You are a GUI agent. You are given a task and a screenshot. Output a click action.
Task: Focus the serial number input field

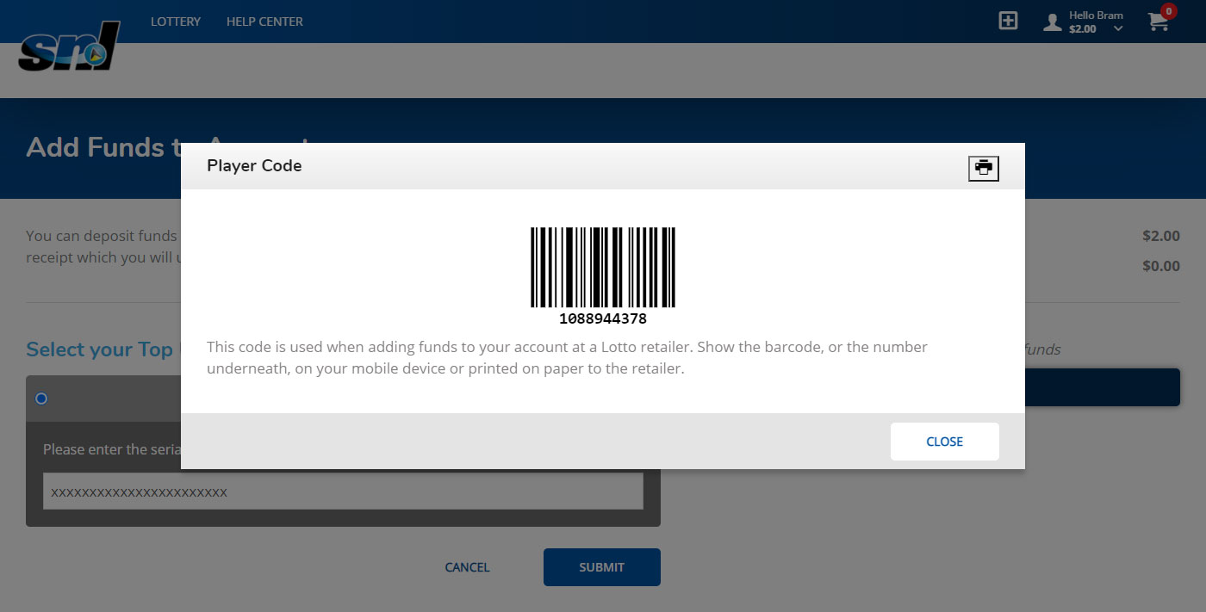(x=343, y=491)
